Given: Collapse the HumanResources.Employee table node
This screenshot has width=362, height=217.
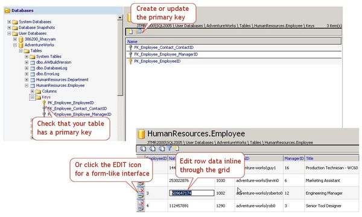Looking at the screenshot, I should (27, 86).
